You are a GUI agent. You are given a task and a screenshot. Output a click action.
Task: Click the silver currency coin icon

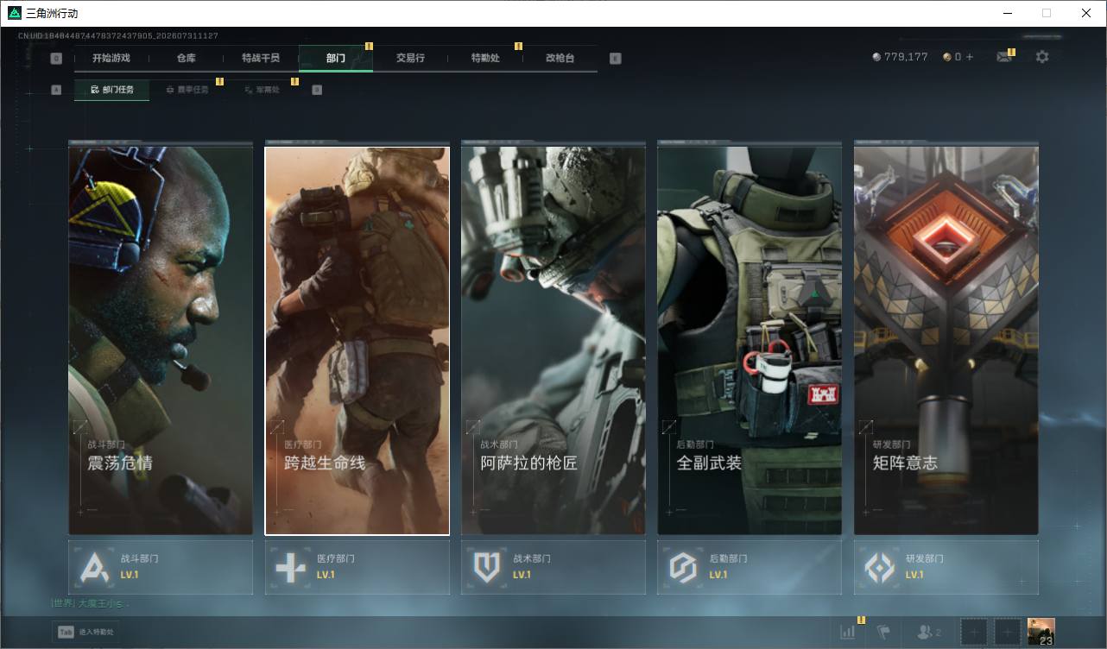[877, 57]
